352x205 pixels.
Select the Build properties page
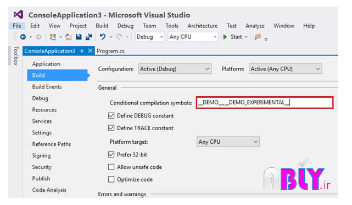(58, 75)
